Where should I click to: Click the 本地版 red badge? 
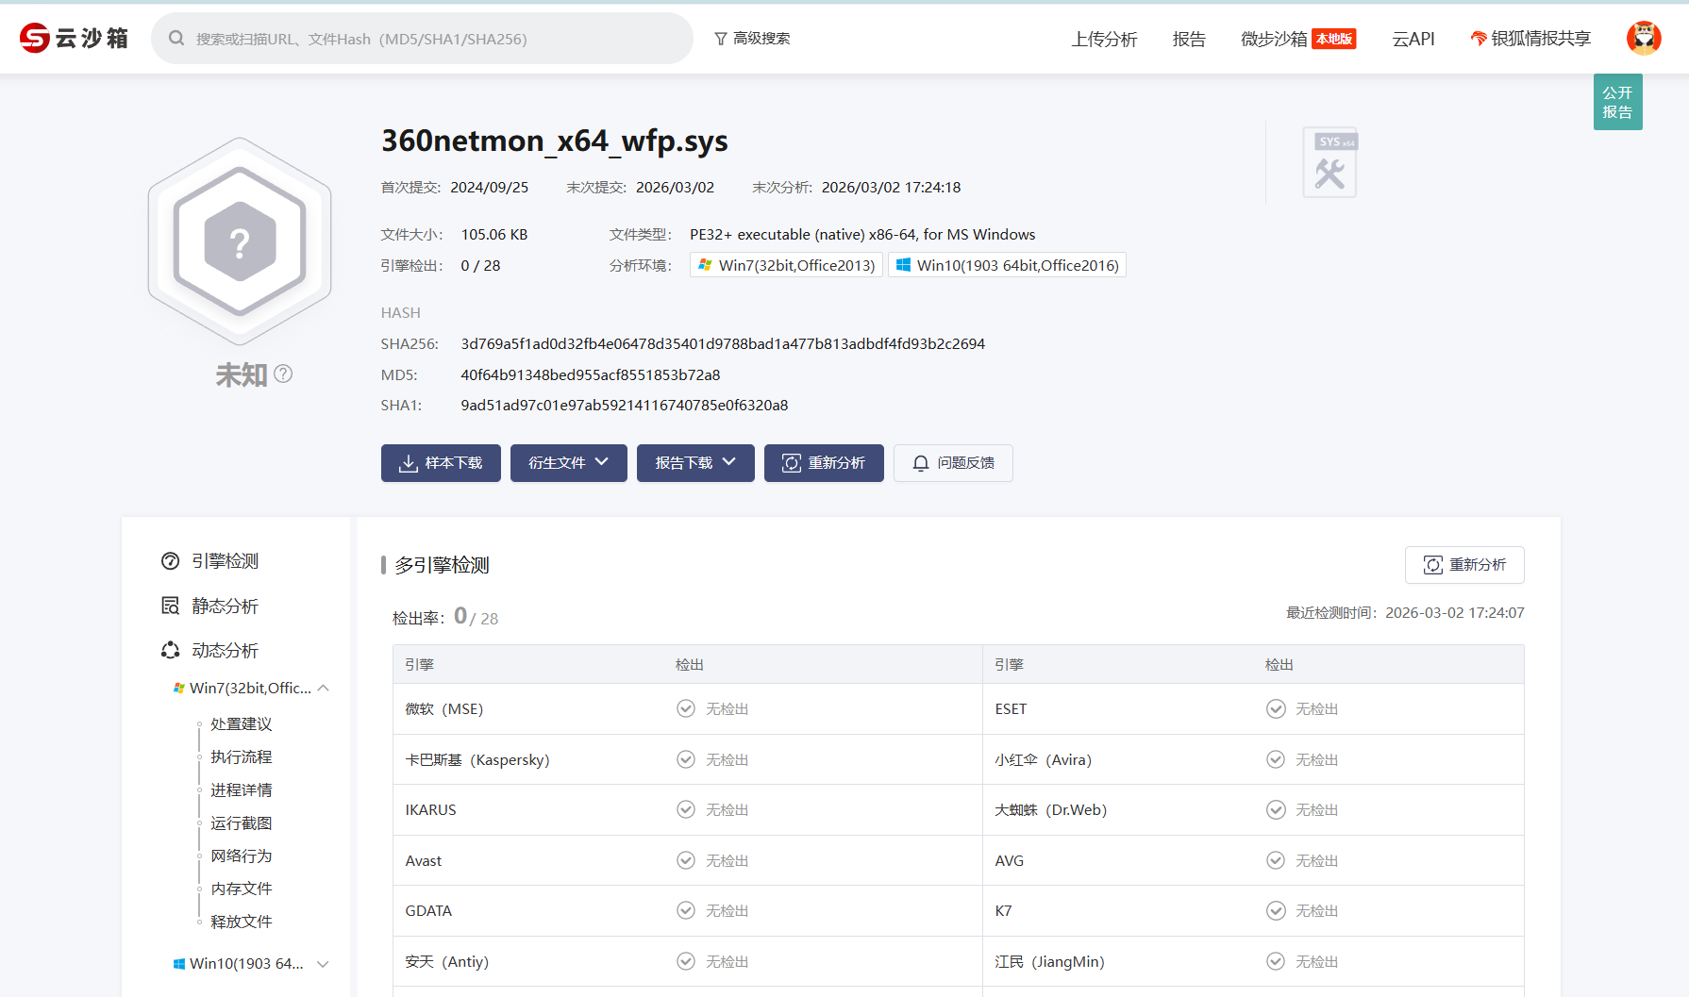point(1334,39)
